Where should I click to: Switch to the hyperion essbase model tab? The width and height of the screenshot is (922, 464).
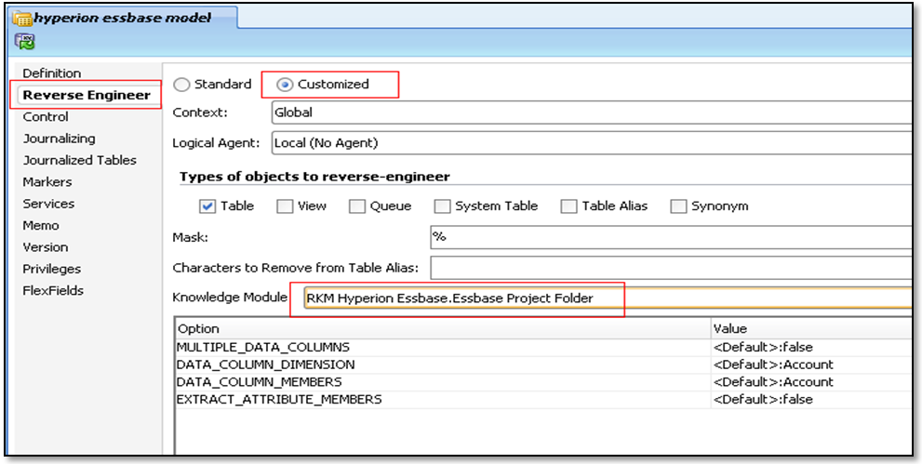pyautogui.click(x=122, y=18)
